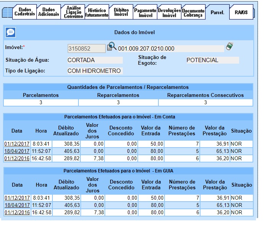Go to the Histórico Faturamento tab
Image resolution: width=269 pixels, height=251 pixels.
click(x=97, y=12)
